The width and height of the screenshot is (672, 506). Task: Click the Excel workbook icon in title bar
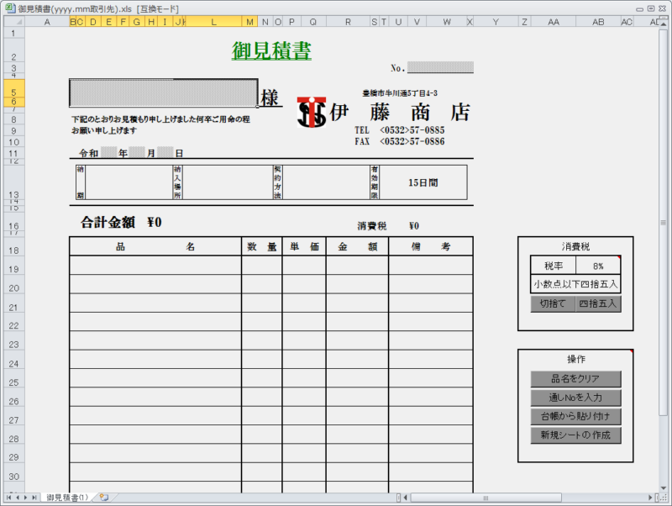[x=10, y=8]
